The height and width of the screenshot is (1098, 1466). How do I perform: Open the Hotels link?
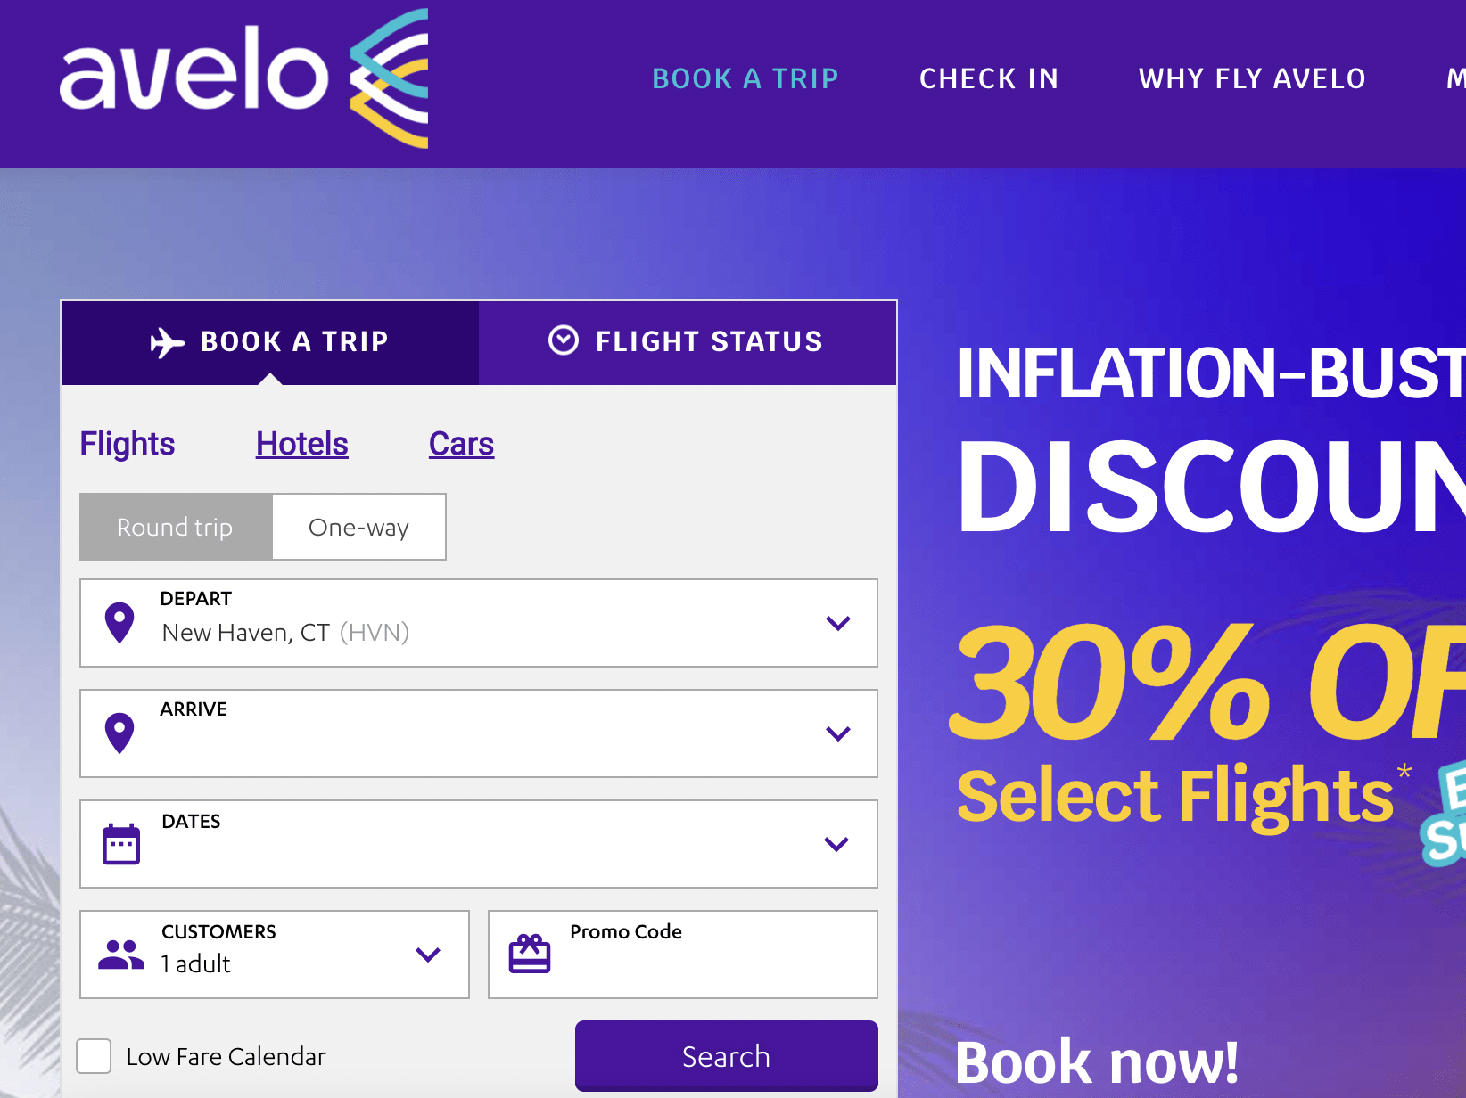[x=301, y=443]
